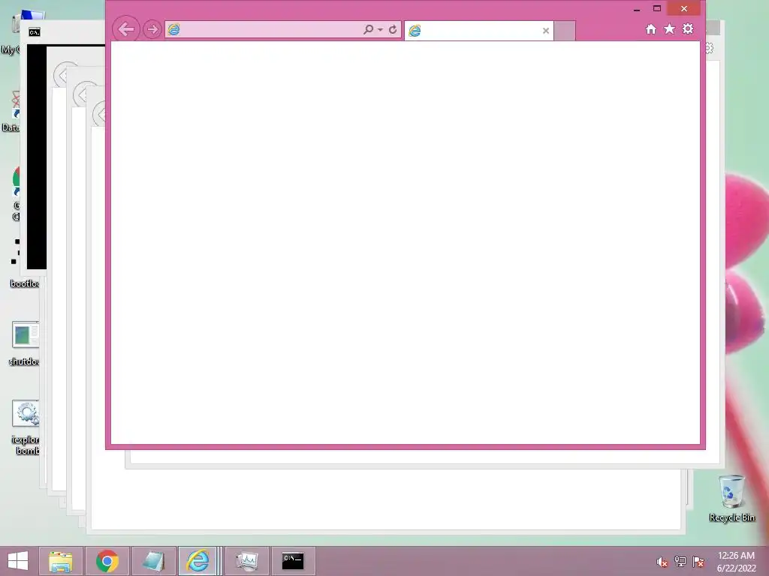Go back in the front Internet Explorer window
The image size is (769, 576).
[x=126, y=29]
